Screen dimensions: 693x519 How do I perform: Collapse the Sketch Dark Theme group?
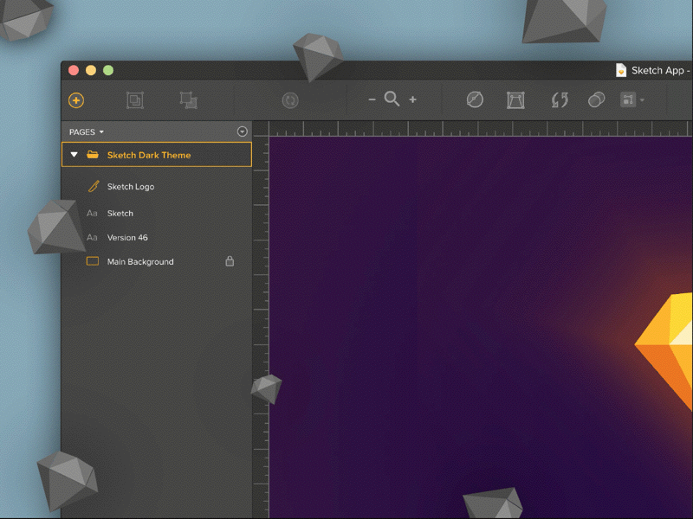pos(74,154)
